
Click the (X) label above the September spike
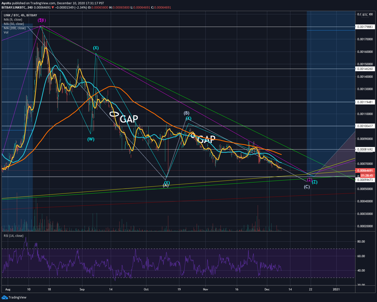(96, 48)
